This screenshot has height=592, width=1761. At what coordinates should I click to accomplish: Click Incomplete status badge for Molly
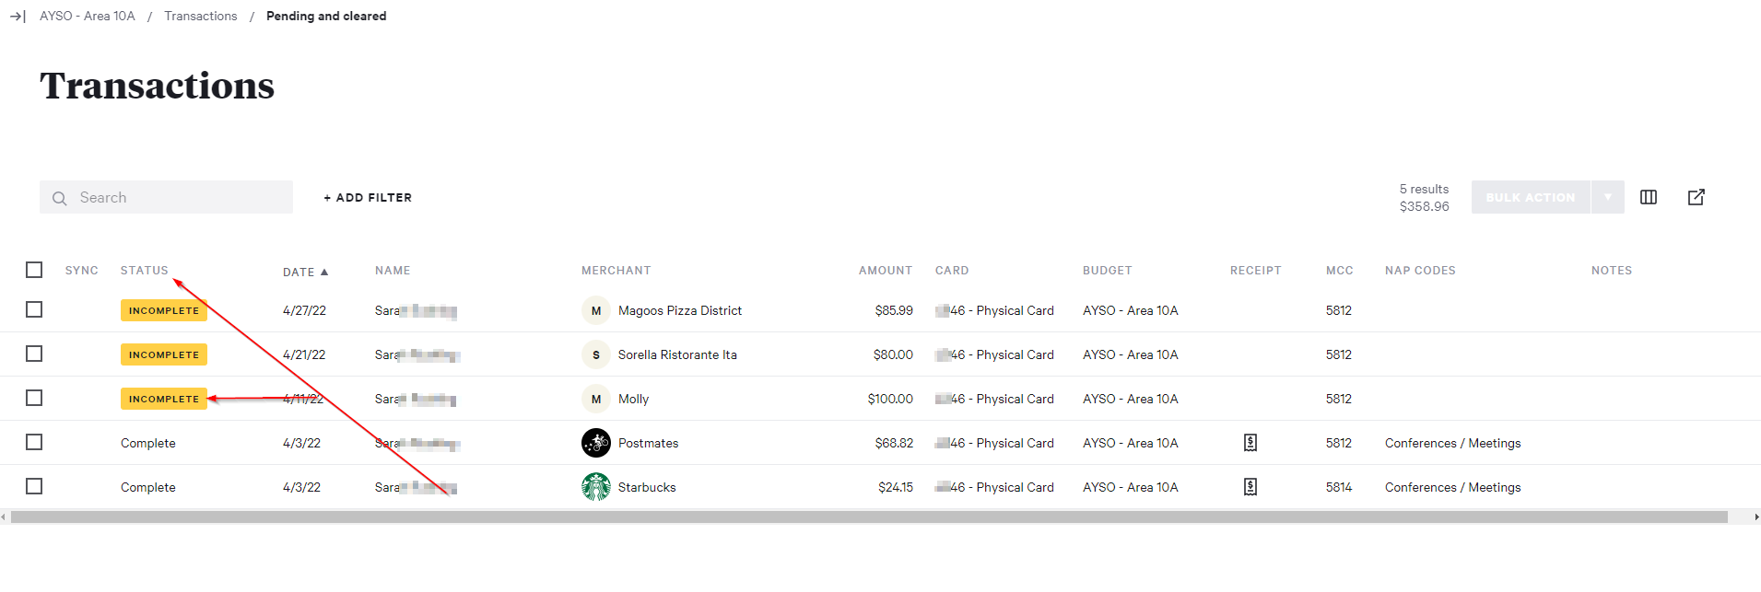pyautogui.click(x=163, y=399)
